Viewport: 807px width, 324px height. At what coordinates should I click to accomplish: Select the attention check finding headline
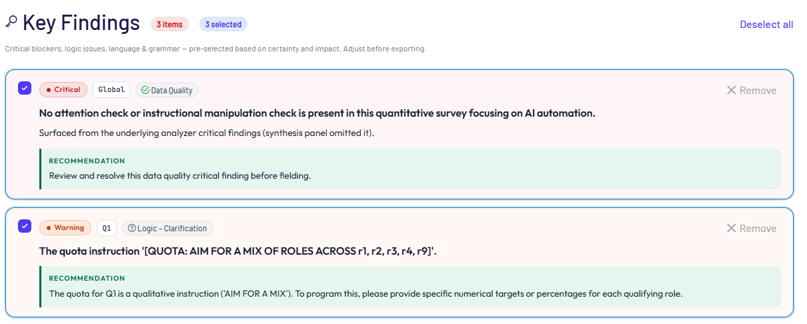[x=317, y=113]
